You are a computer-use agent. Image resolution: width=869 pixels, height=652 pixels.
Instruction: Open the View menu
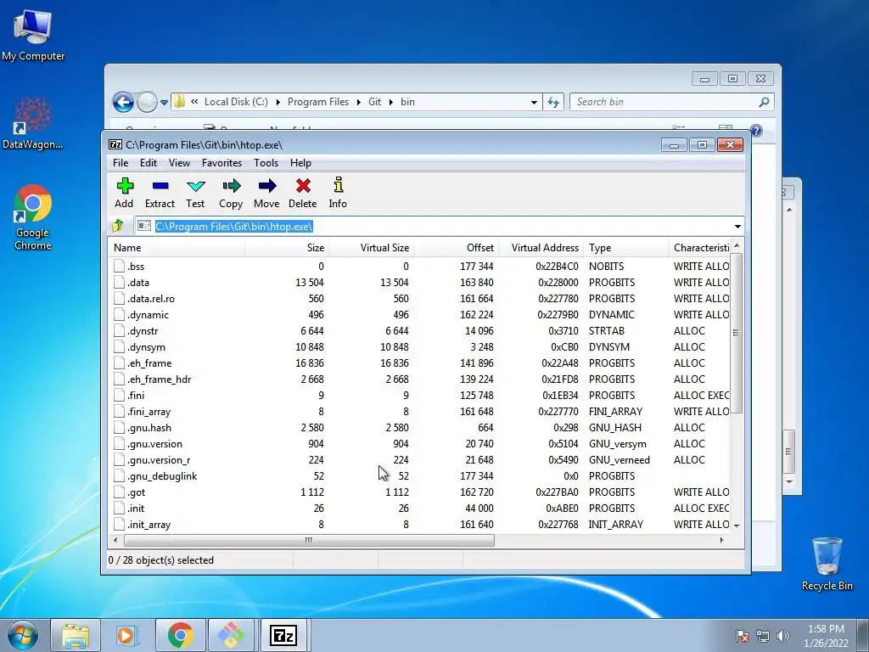(179, 163)
